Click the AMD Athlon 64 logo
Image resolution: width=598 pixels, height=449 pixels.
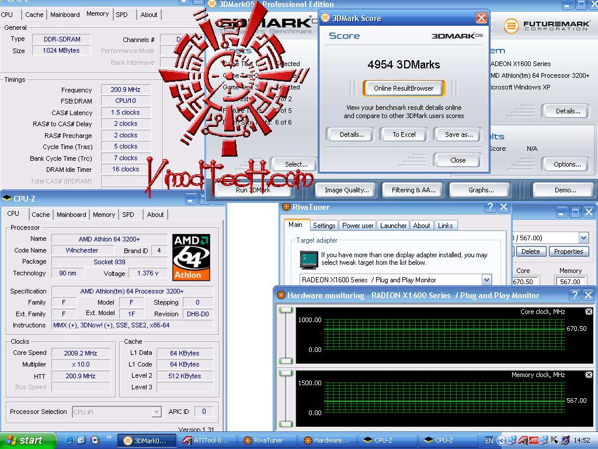[x=191, y=257]
